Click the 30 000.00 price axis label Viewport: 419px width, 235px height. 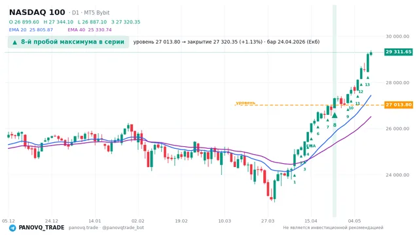click(397, 37)
